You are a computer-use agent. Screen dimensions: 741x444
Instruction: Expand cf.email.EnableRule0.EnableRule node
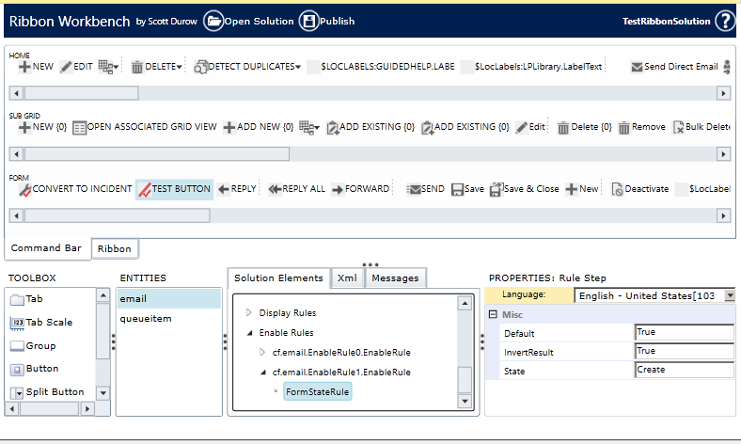(262, 352)
